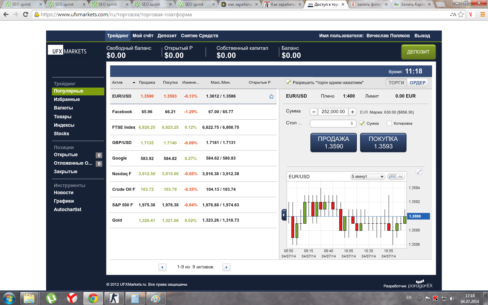Viewport: 488px width, 305px height.
Task: Open Chrome menu hamburger icon
Action: point(483,15)
